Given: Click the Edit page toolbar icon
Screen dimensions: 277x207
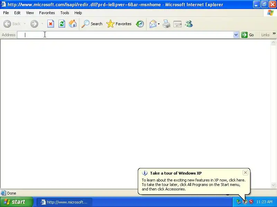Looking at the screenshot, I should click(x=178, y=24).
